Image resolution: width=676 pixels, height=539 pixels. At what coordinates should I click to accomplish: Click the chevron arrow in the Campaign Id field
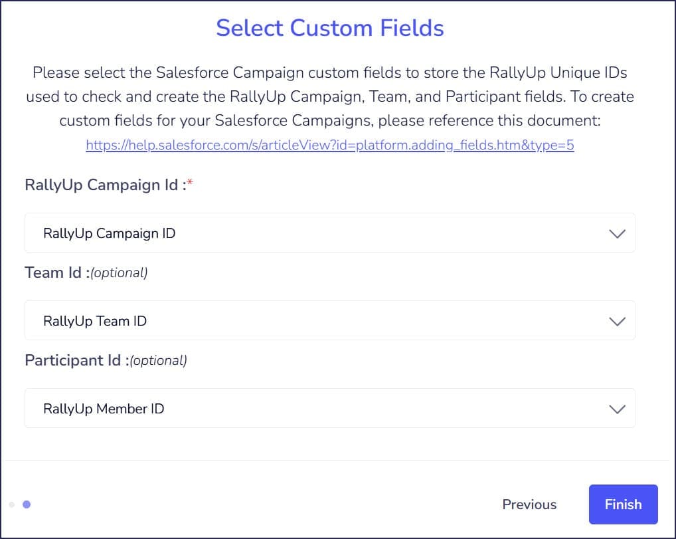coord(617,233)
